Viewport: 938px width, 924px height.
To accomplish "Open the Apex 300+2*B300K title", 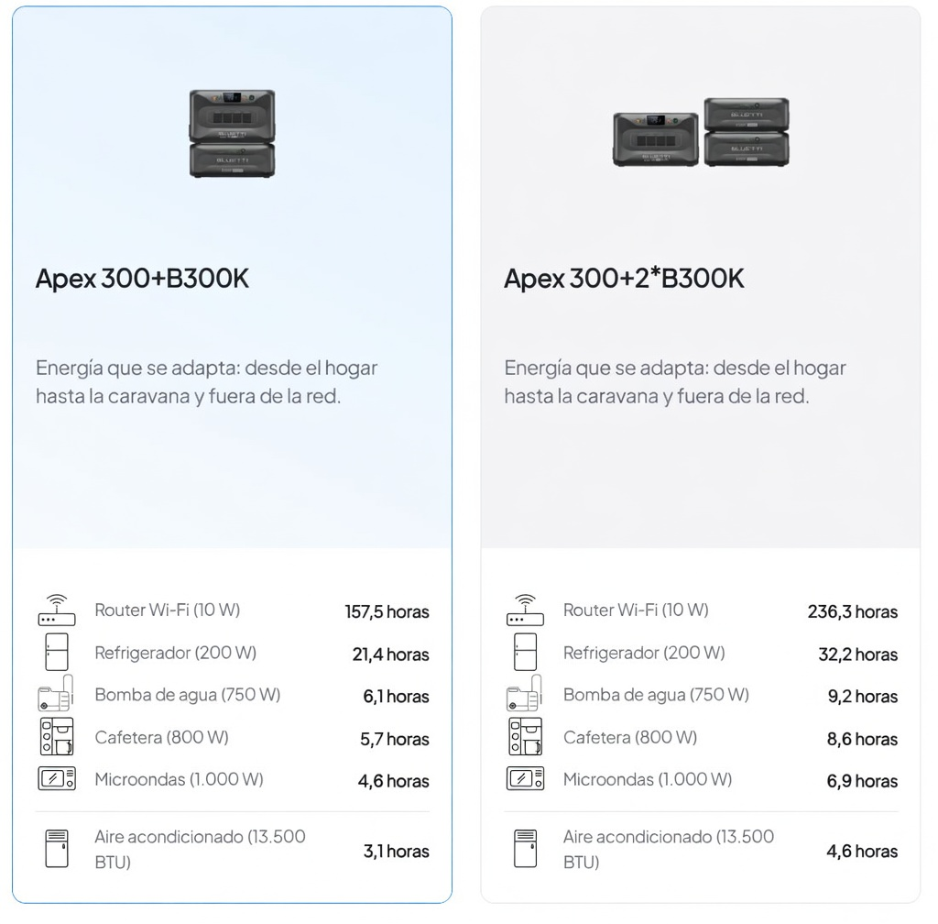I will point(624,279).
